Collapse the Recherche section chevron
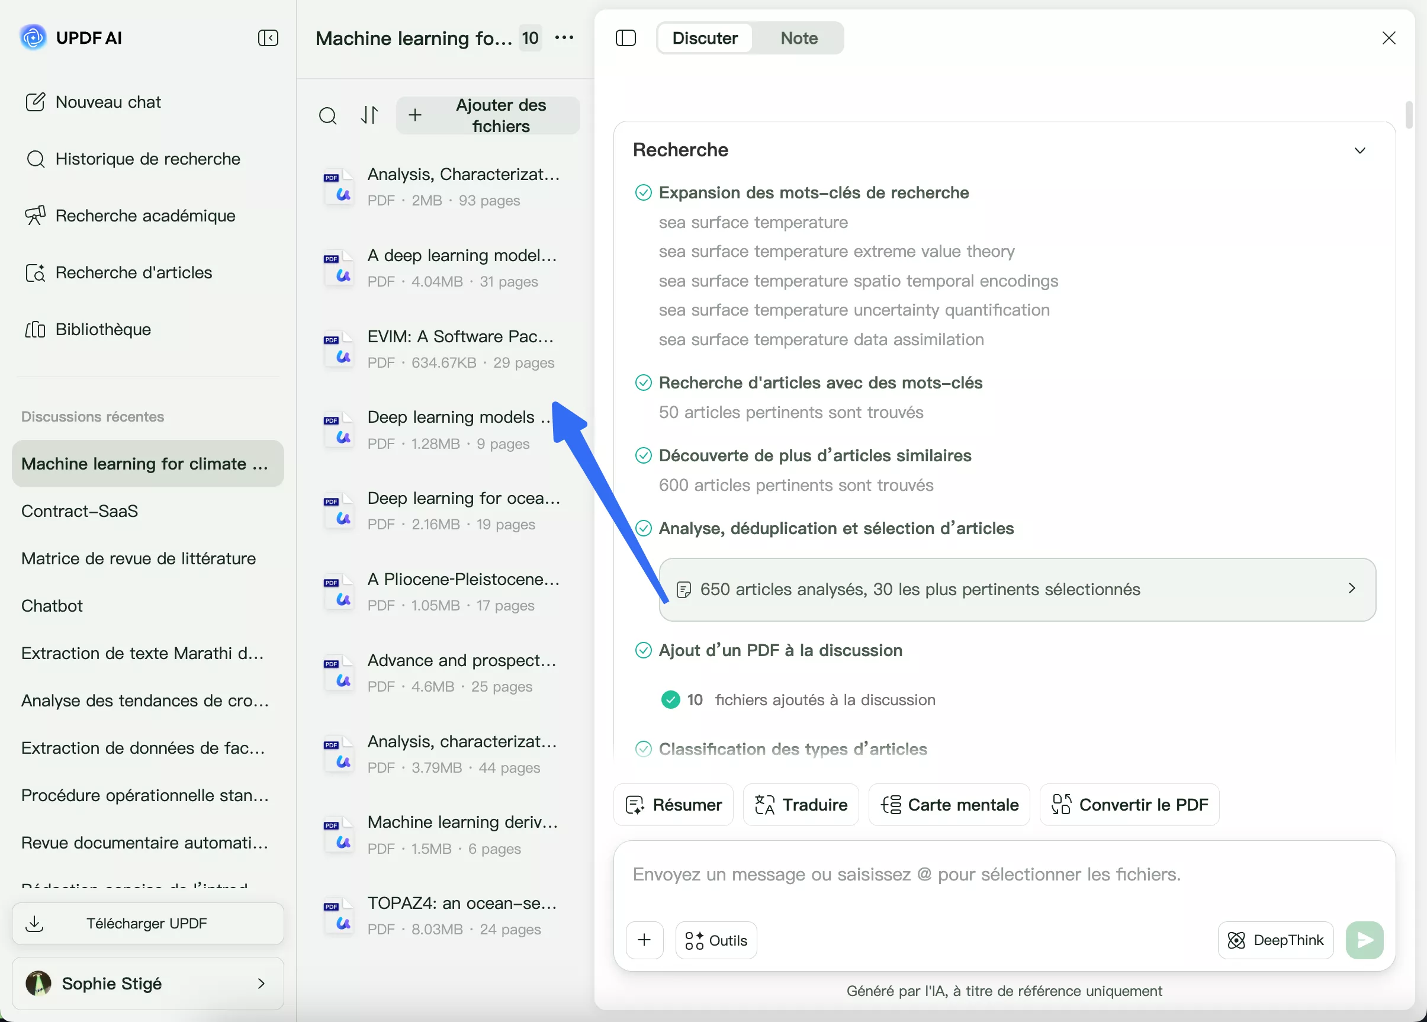 tap(1359, 150)
